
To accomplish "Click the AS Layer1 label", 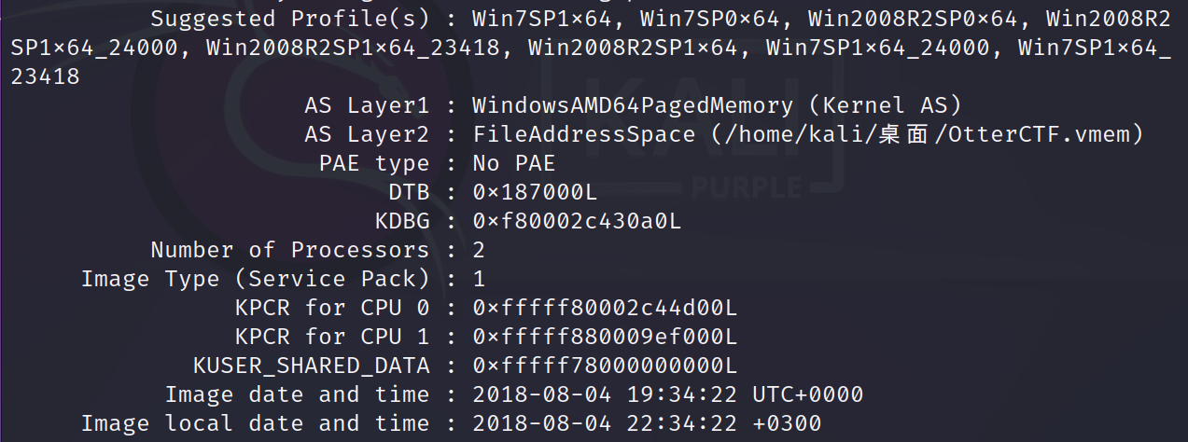I will [367, 105].
